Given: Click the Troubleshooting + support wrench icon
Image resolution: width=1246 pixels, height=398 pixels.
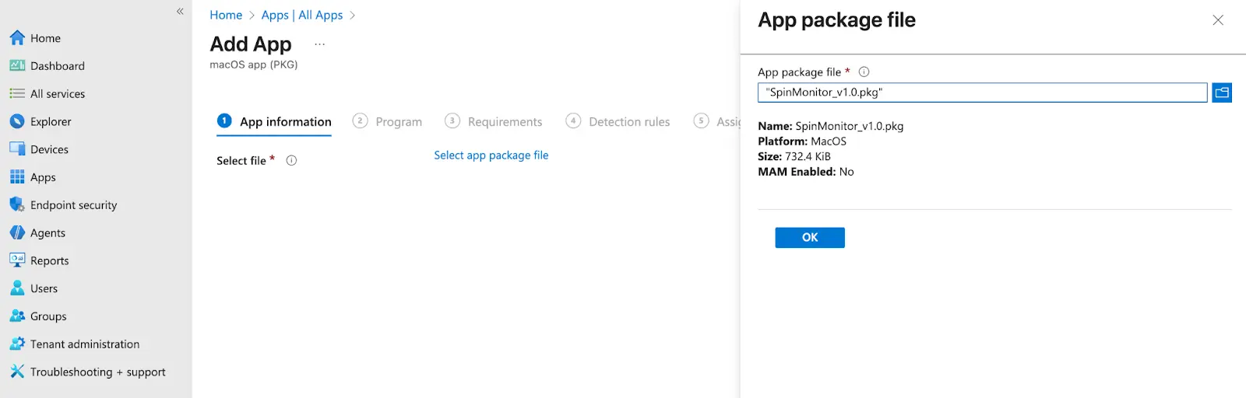Looking at the screenshot, I should click(x=17, y=372).
